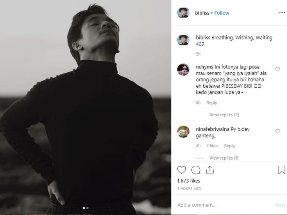Expand View replies (2)

click(x=224, y=115)
